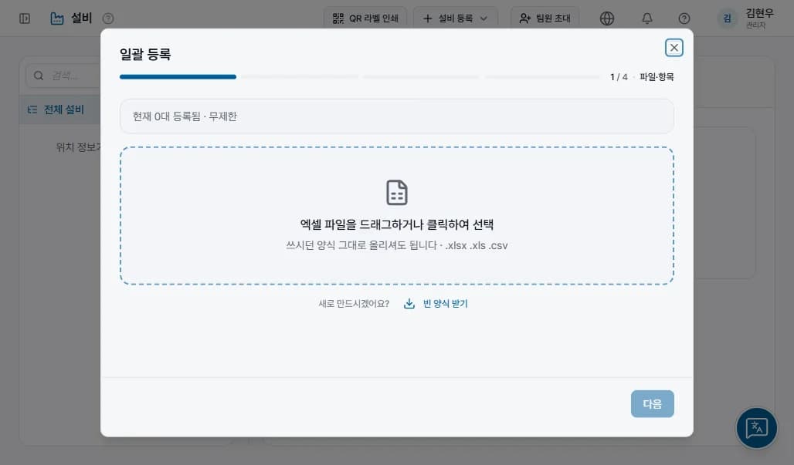Click the 일괄 등록 dialog title

[145, 54]
